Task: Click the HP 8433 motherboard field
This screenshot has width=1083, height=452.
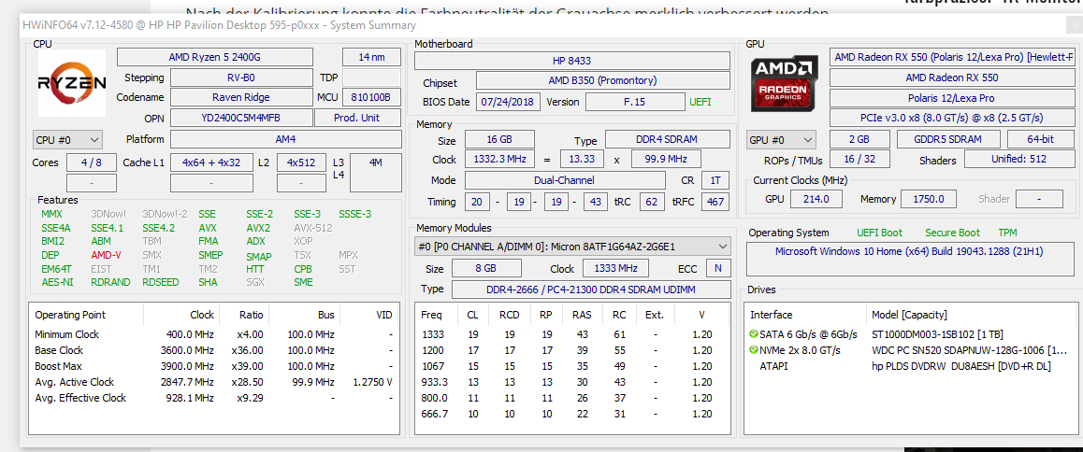Action: (x=571, y=61)
